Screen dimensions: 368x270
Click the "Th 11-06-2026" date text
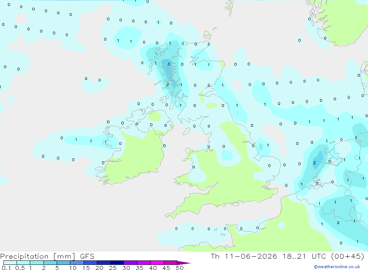click(x=244, y=256)
